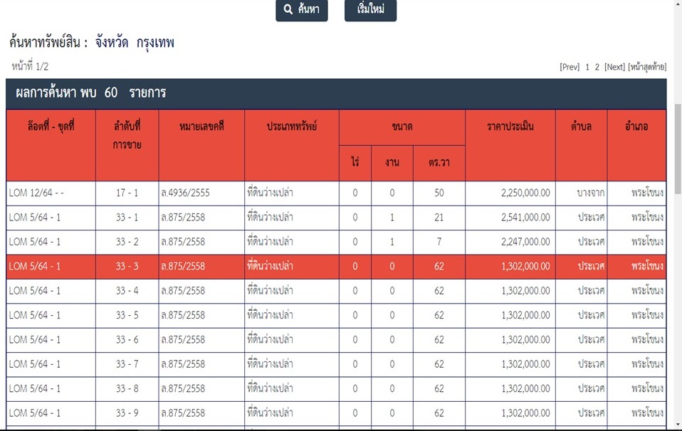Open page 2 of the results
The width and height of the screenshot is (682, 431).
pos(597,67)
